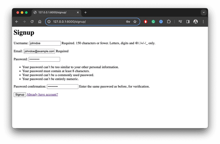This screenshot has height=144, width=220.
Task: Open the Extensions puzzle piece menu
Action: (x=169, y=22)
